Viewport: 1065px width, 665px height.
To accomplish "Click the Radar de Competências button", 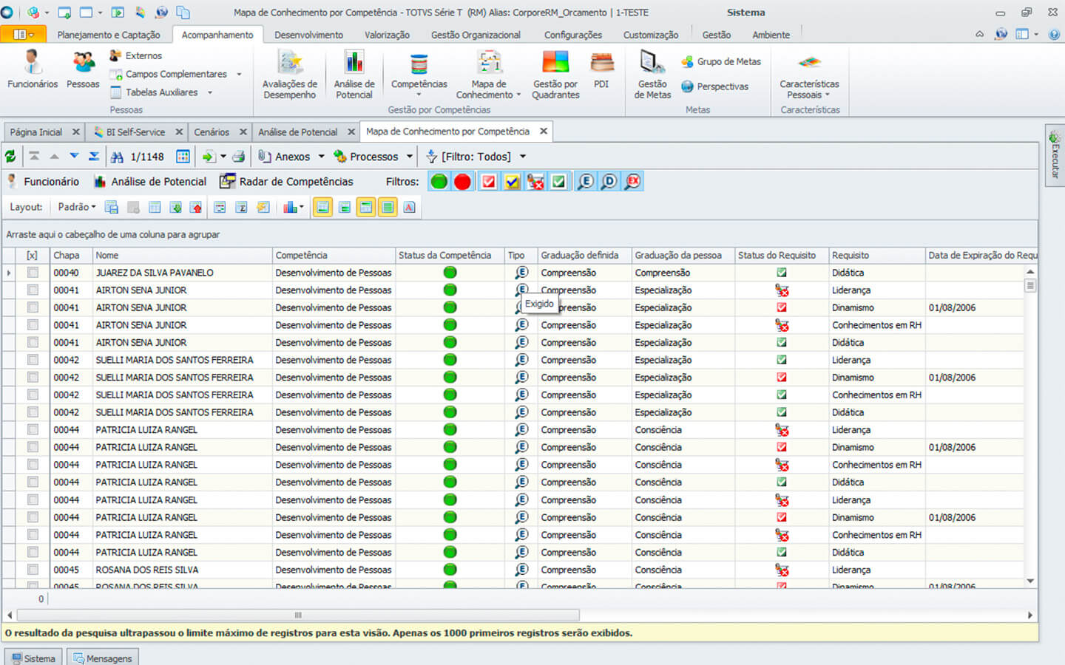I will pyautogui.click(x=287, y=182).
